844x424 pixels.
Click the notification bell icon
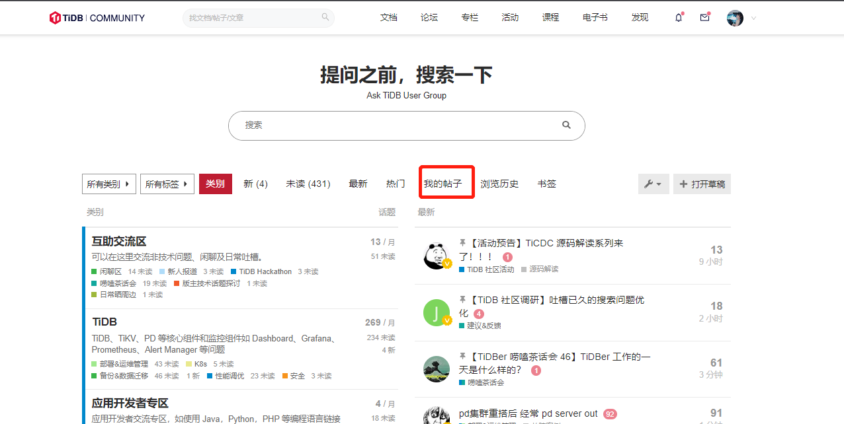coord(679,18)
